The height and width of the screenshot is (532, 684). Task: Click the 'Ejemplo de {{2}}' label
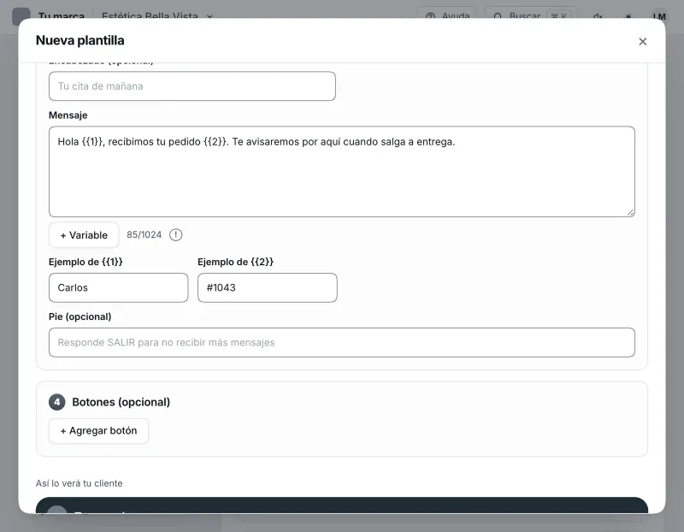236,262
